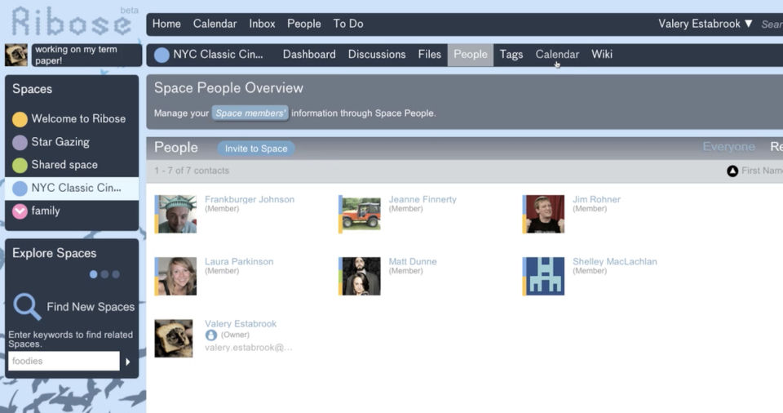Edit the status 'working on my term paper!'

click(x=86, y=55)
